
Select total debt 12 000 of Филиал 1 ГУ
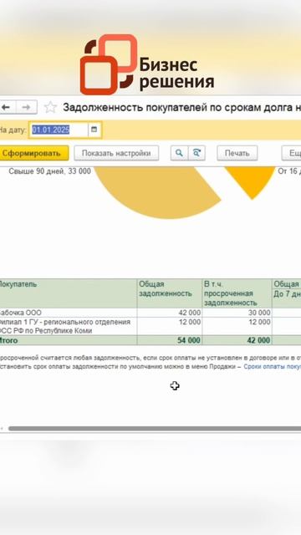170,326
